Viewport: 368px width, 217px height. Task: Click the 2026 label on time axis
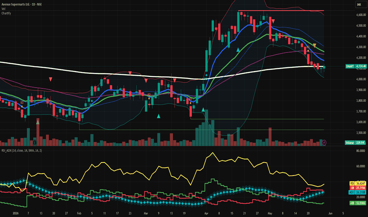click(15, 213)
